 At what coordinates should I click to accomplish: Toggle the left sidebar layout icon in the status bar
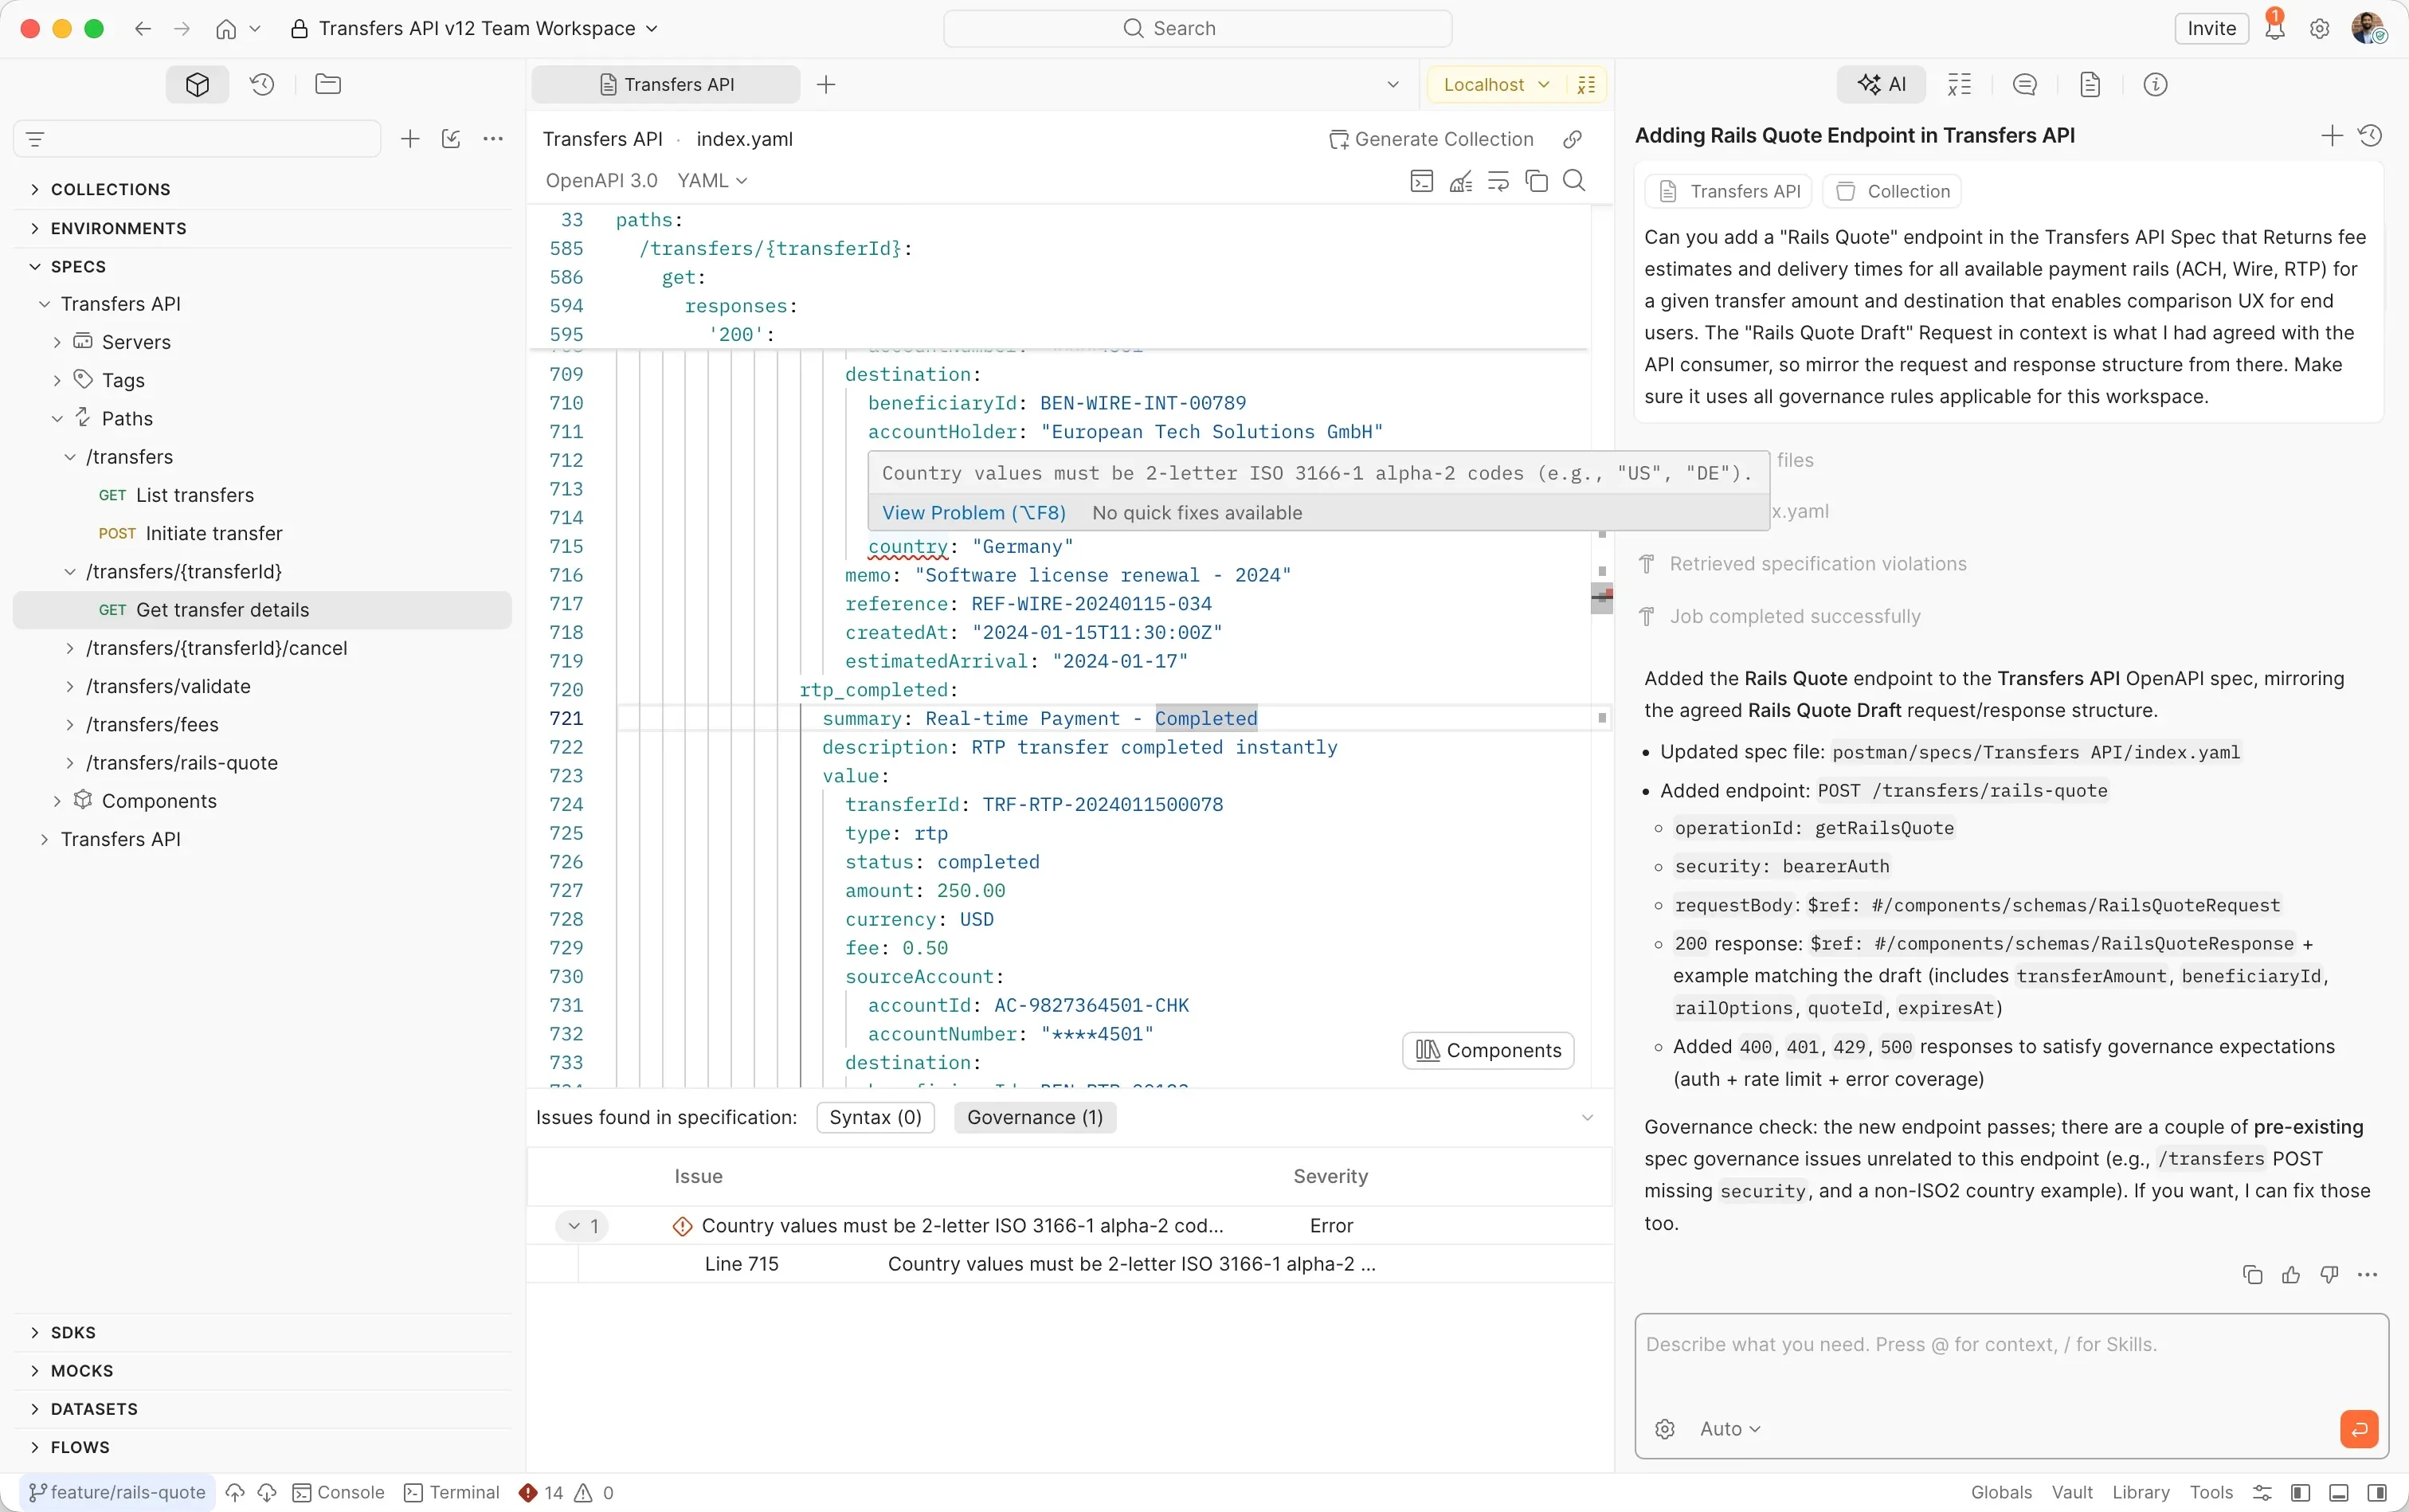click(x=2300, y=1493)
